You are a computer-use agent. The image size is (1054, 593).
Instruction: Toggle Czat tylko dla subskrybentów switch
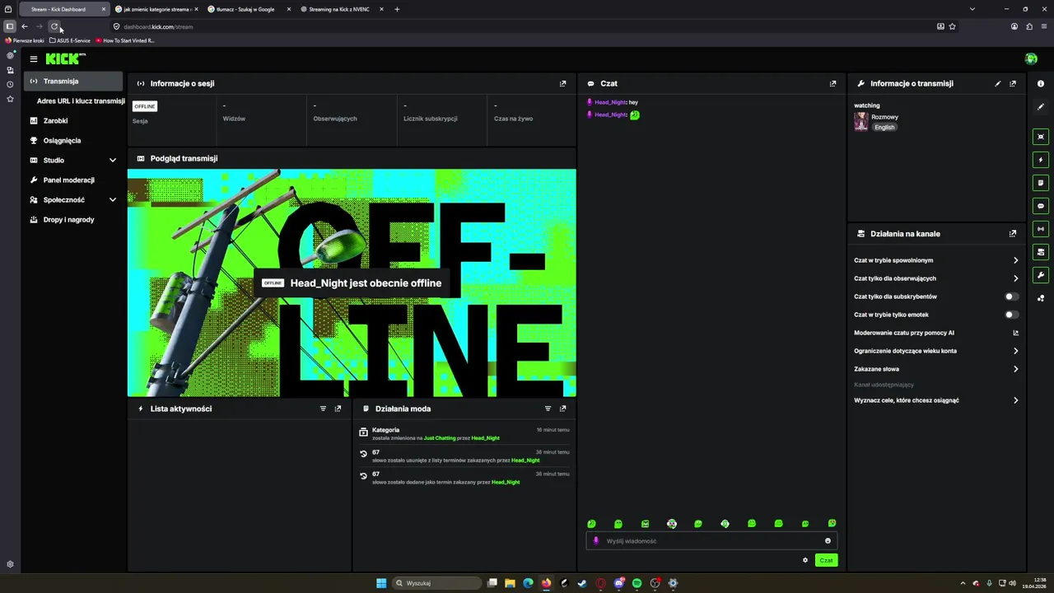[1012, 296]
